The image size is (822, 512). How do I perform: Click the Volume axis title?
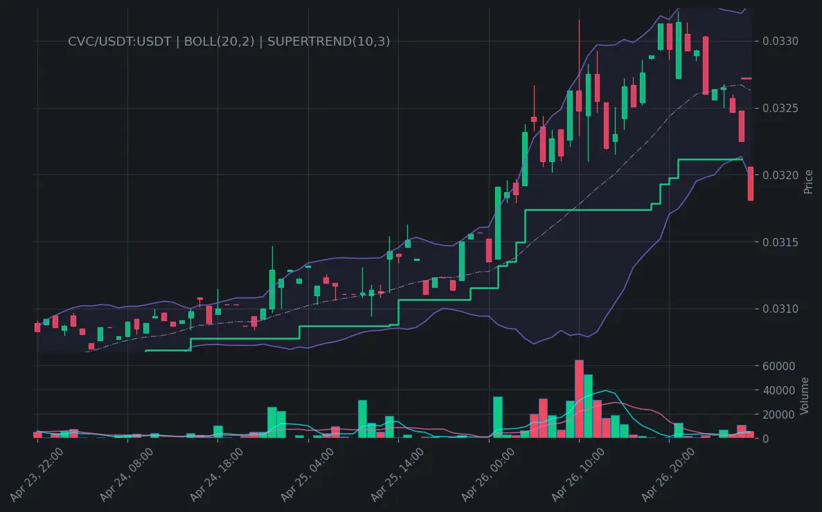coord(805,396)
